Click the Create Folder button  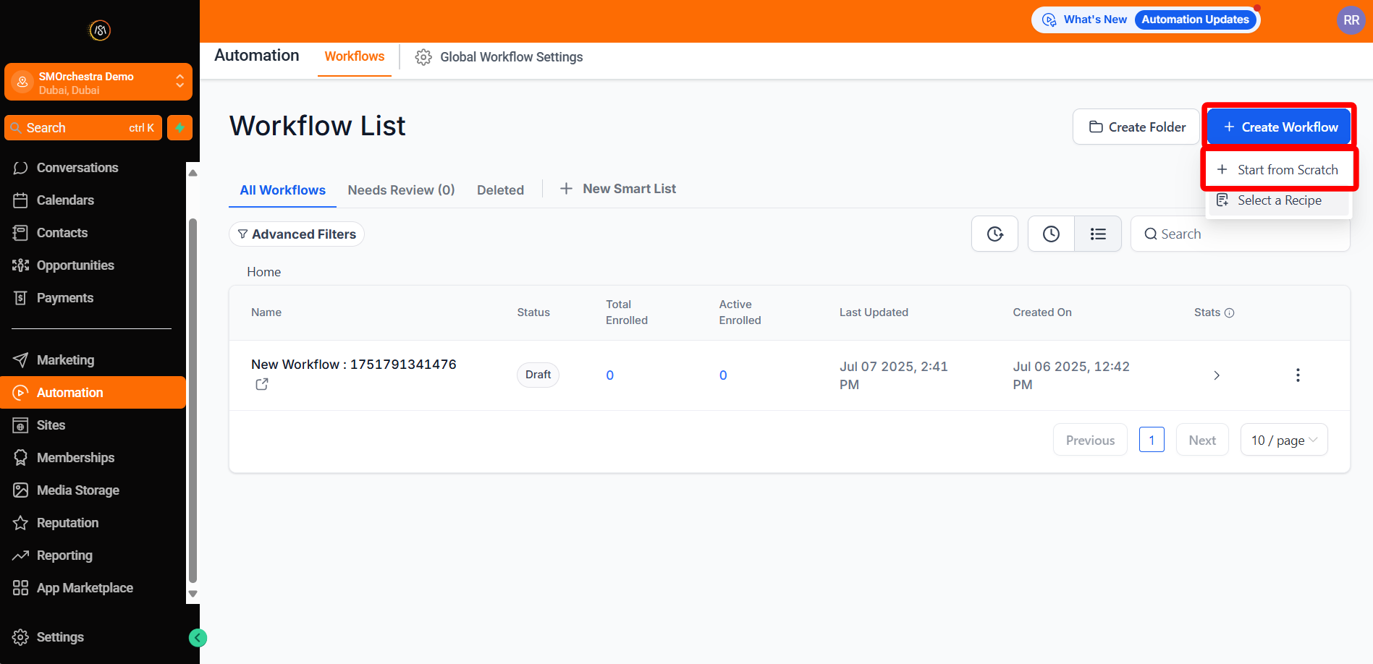1136,127
